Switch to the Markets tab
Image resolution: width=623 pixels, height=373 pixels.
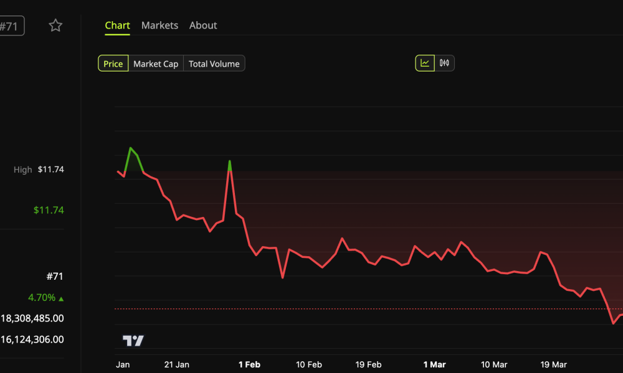(x=159, y=25)
